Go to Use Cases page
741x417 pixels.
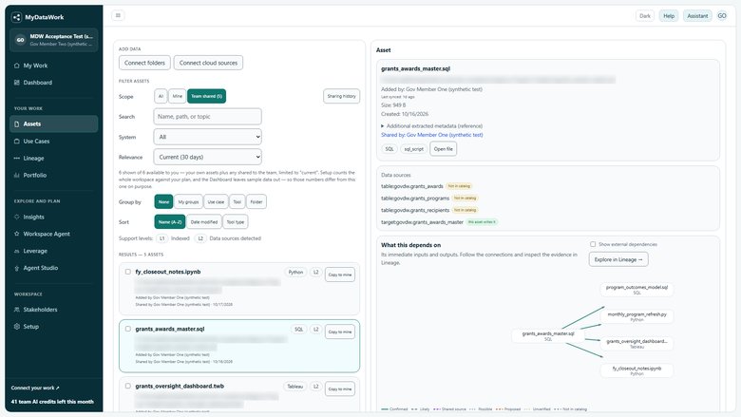pyautogui.click(x=53, y=142)
